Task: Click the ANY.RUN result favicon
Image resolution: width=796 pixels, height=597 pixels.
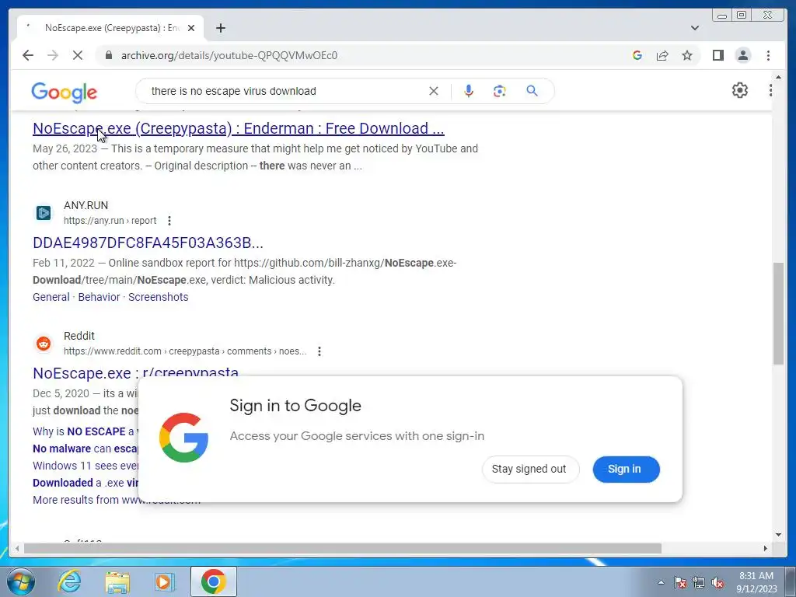Action: tap(44, 213)
